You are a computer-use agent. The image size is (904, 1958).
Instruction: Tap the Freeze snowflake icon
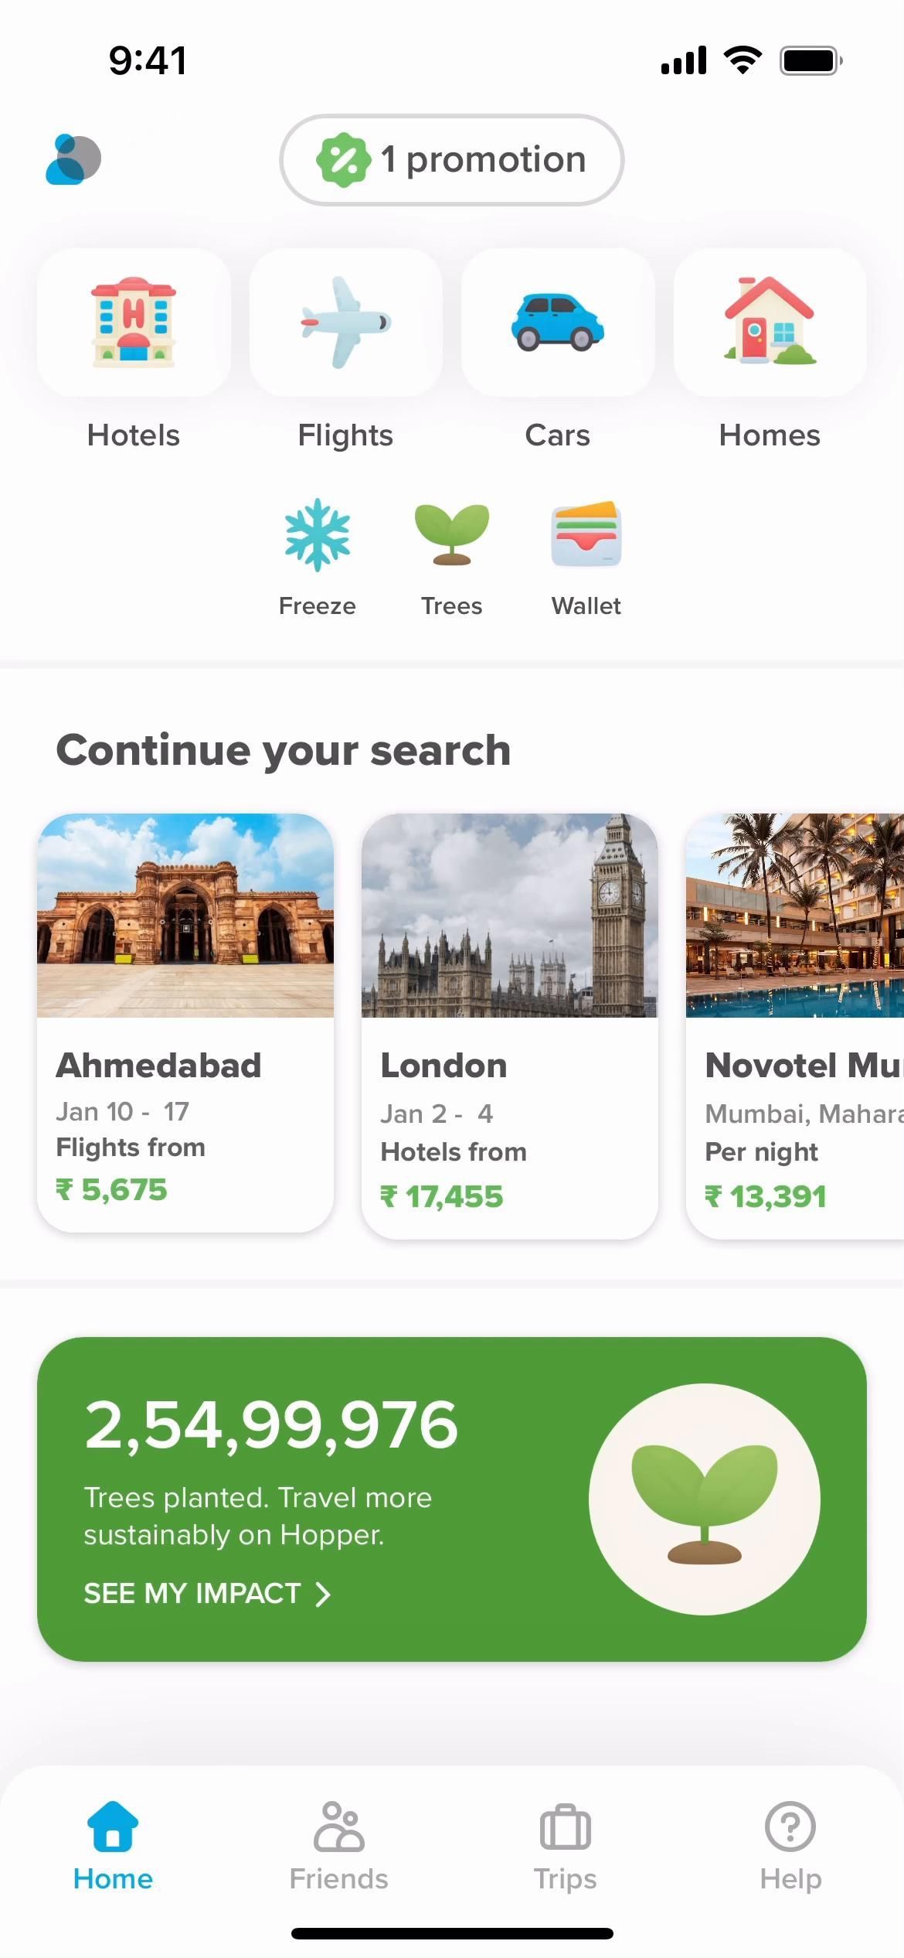coord(317,536)
